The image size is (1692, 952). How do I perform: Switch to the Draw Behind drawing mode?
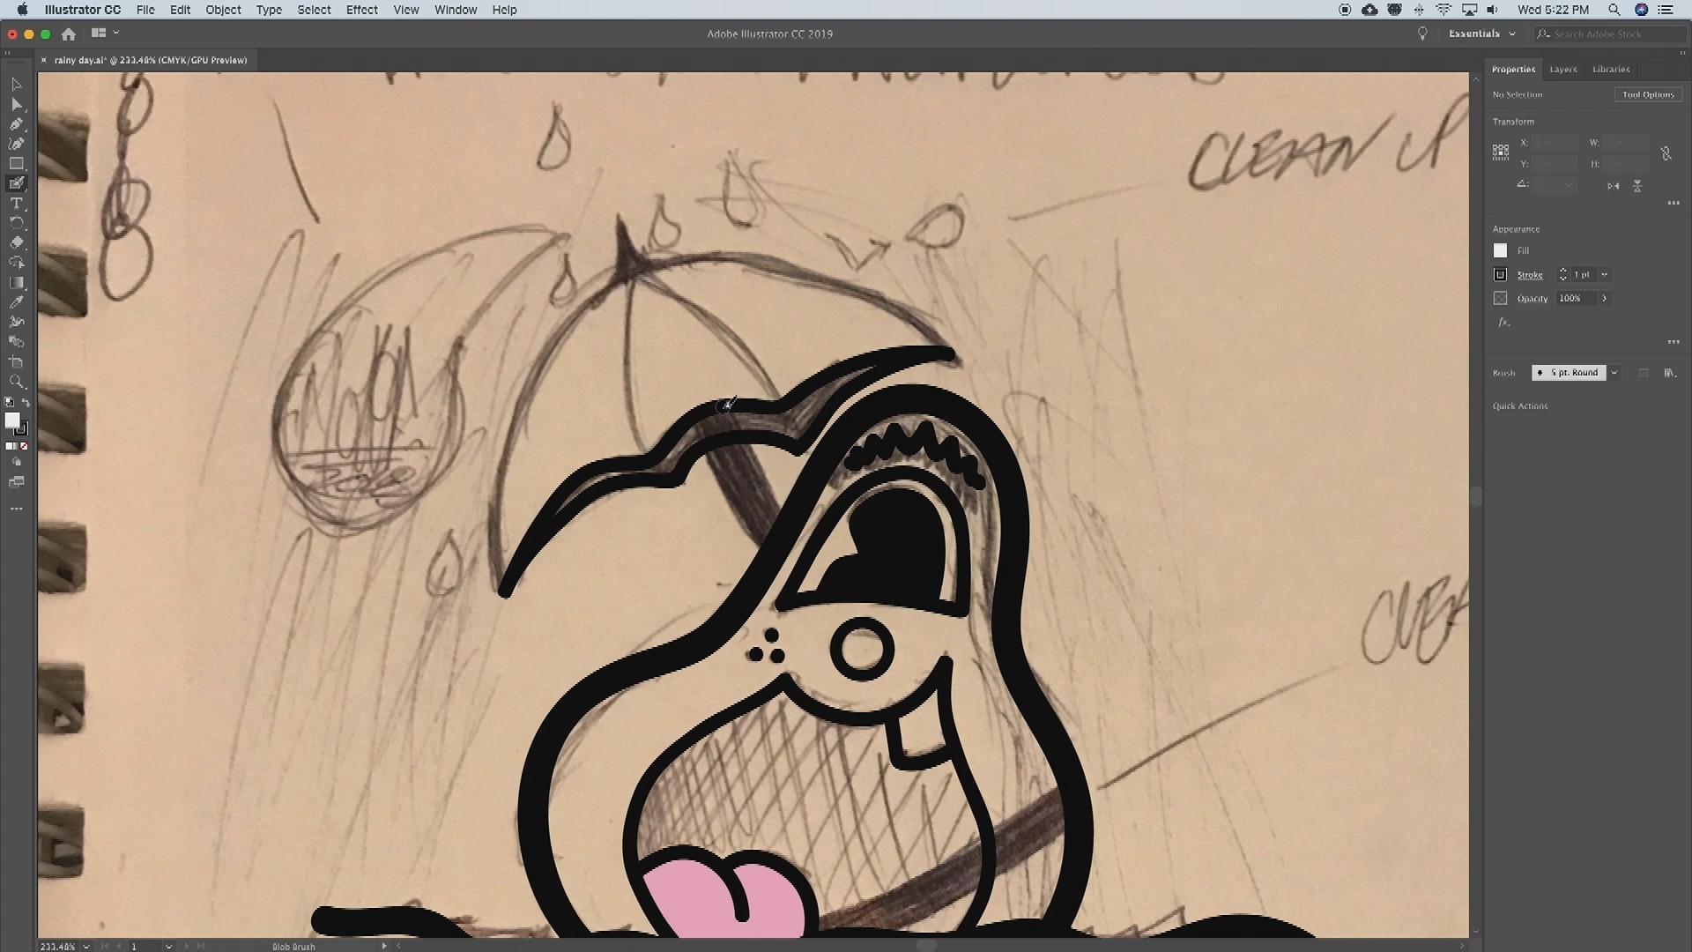(17, 462)
